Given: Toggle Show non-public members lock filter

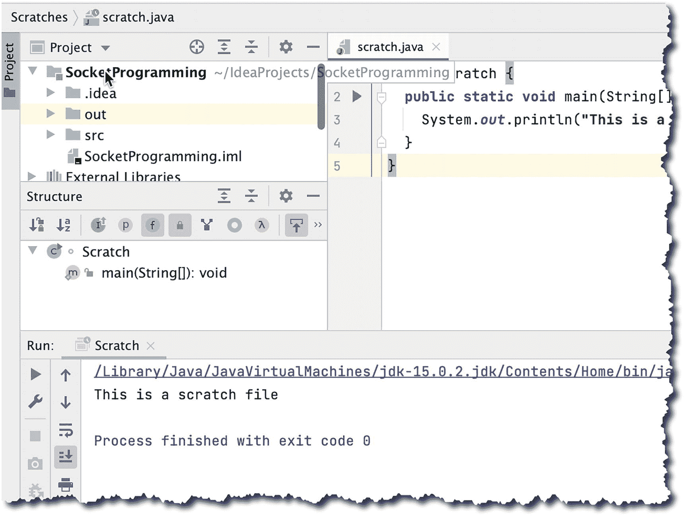Looking at the screenshot, I should click(x=180, y=225).
